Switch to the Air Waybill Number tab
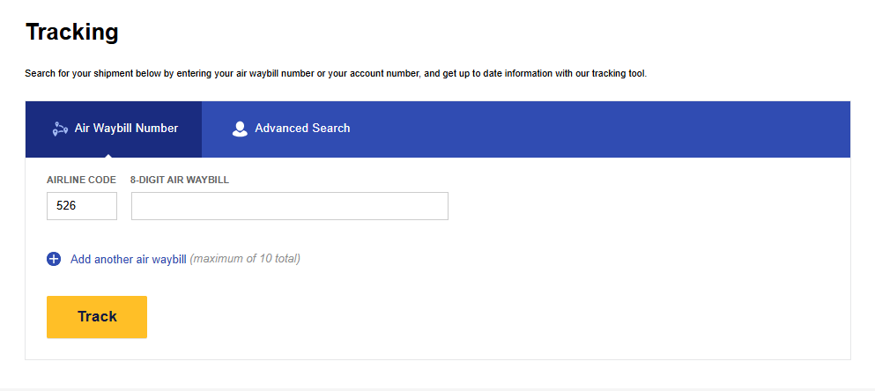 coord(125,129)
